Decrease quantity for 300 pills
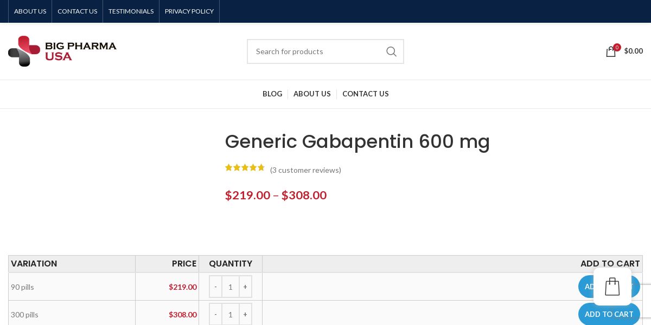 (215, 314)
